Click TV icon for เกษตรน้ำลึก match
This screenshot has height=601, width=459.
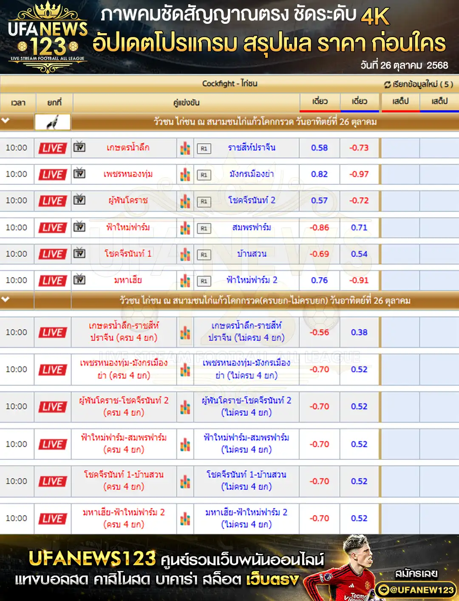pos(79,147)
